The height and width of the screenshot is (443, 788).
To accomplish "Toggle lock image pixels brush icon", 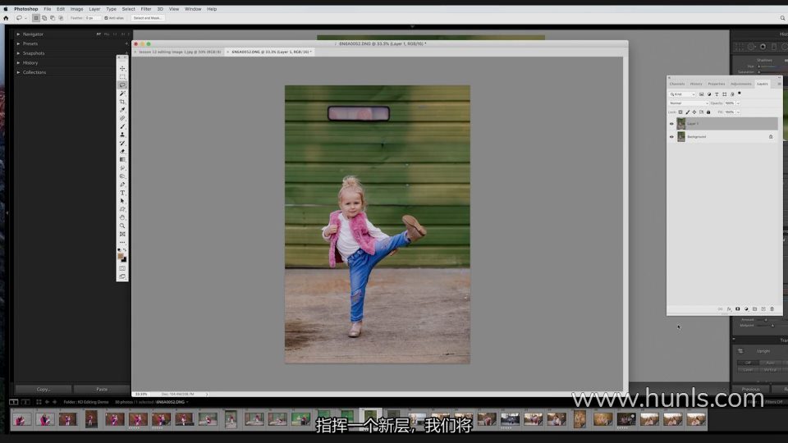I will [x=688, y=112].
